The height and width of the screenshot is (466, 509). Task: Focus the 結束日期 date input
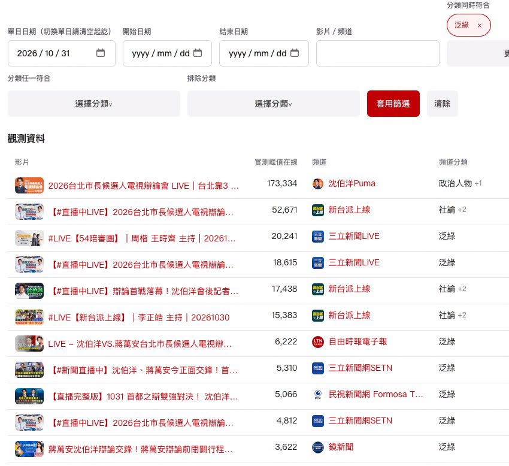[264, 53]
